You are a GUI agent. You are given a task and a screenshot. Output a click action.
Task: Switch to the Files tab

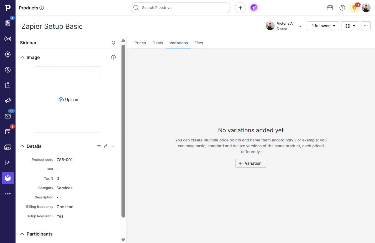[x=199, y=43]
